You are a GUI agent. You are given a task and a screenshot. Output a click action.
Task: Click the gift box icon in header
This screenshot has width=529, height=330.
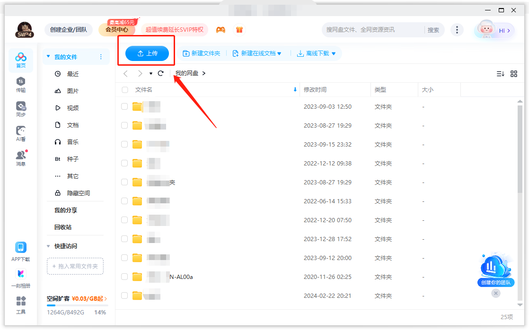pos(239,30)
